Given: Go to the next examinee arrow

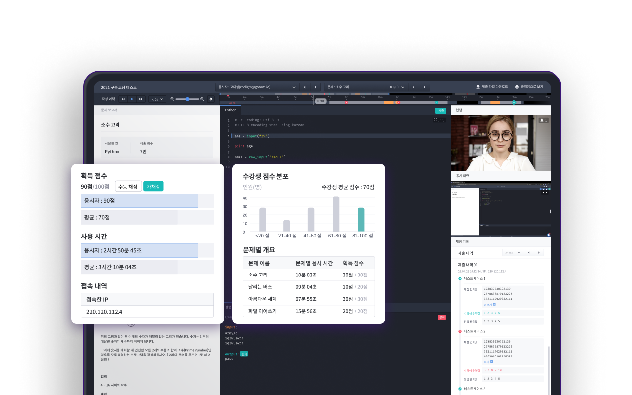Looking at the screenshot, I should 316,87.
